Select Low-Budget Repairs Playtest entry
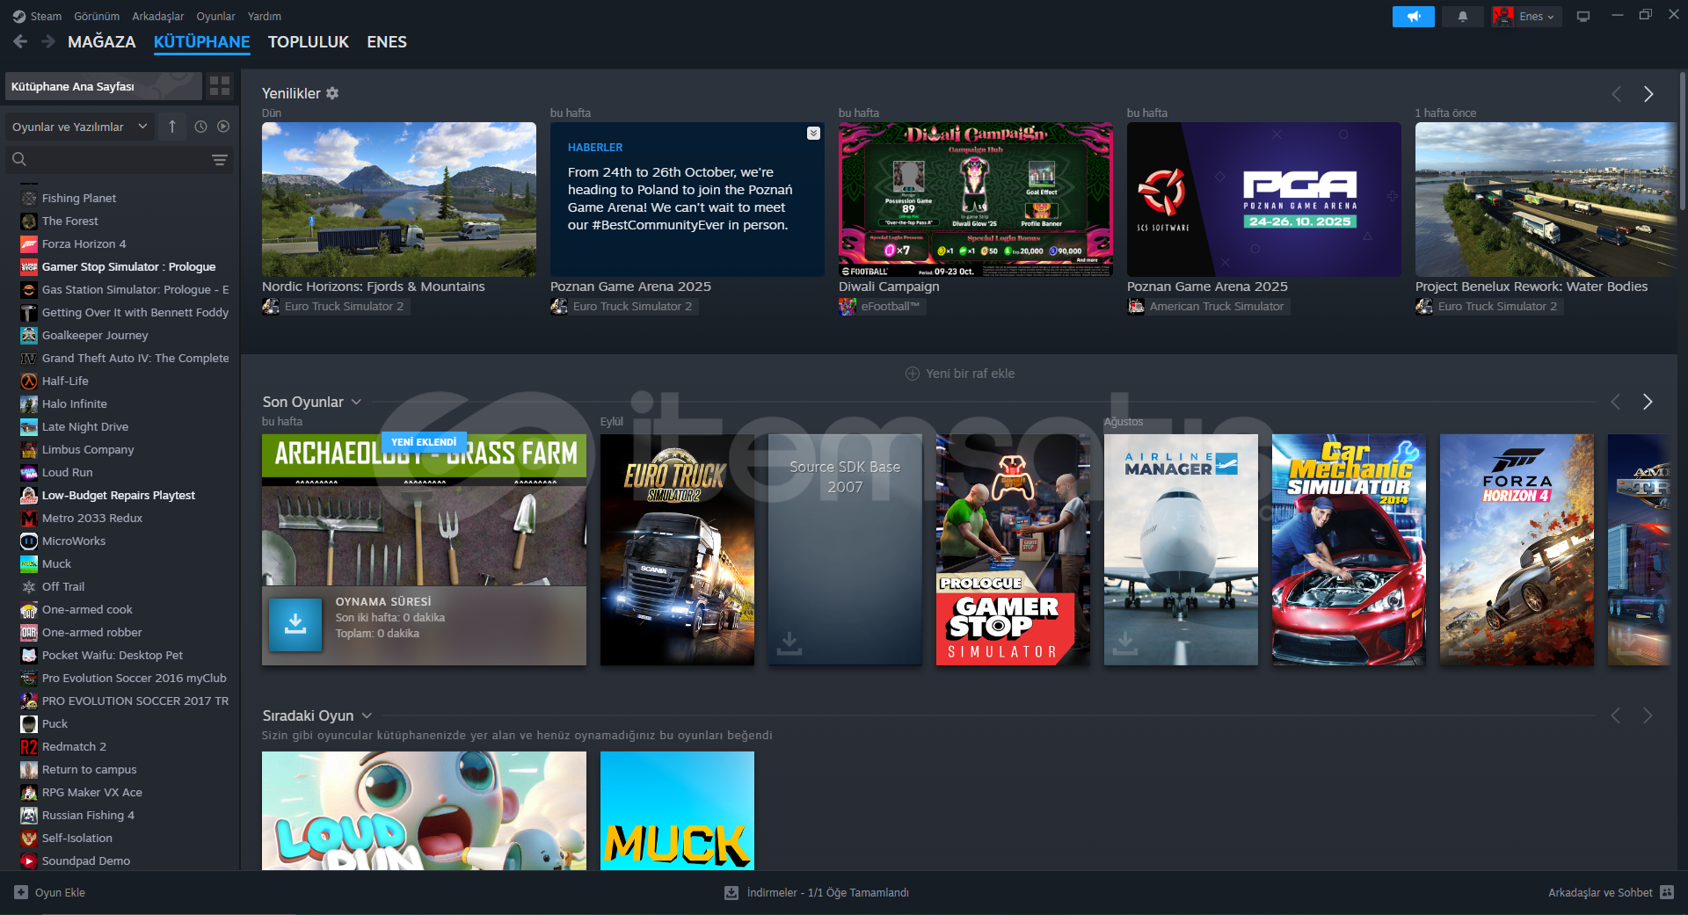The width and height of the screenshot is (1688, 915). point(119,495)
